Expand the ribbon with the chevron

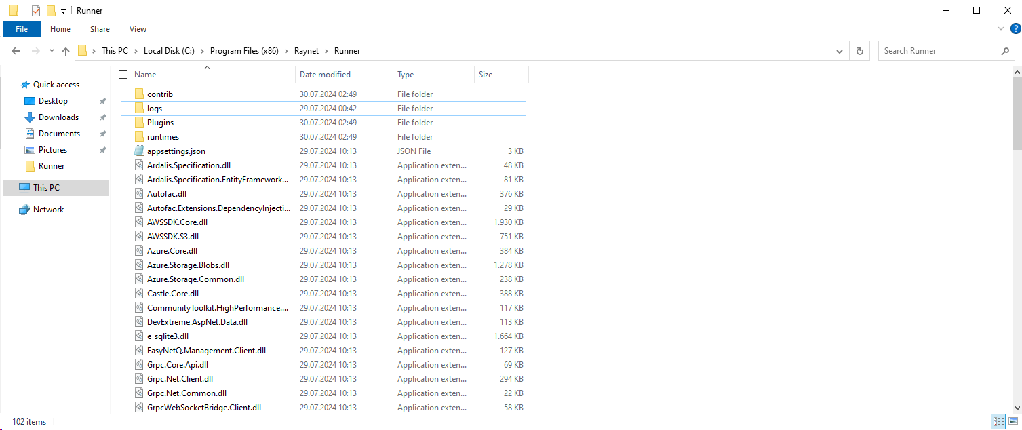click(x=1002, y=29)
